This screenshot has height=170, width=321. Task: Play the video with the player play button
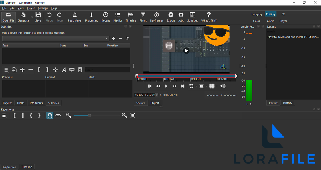[166, 86]
